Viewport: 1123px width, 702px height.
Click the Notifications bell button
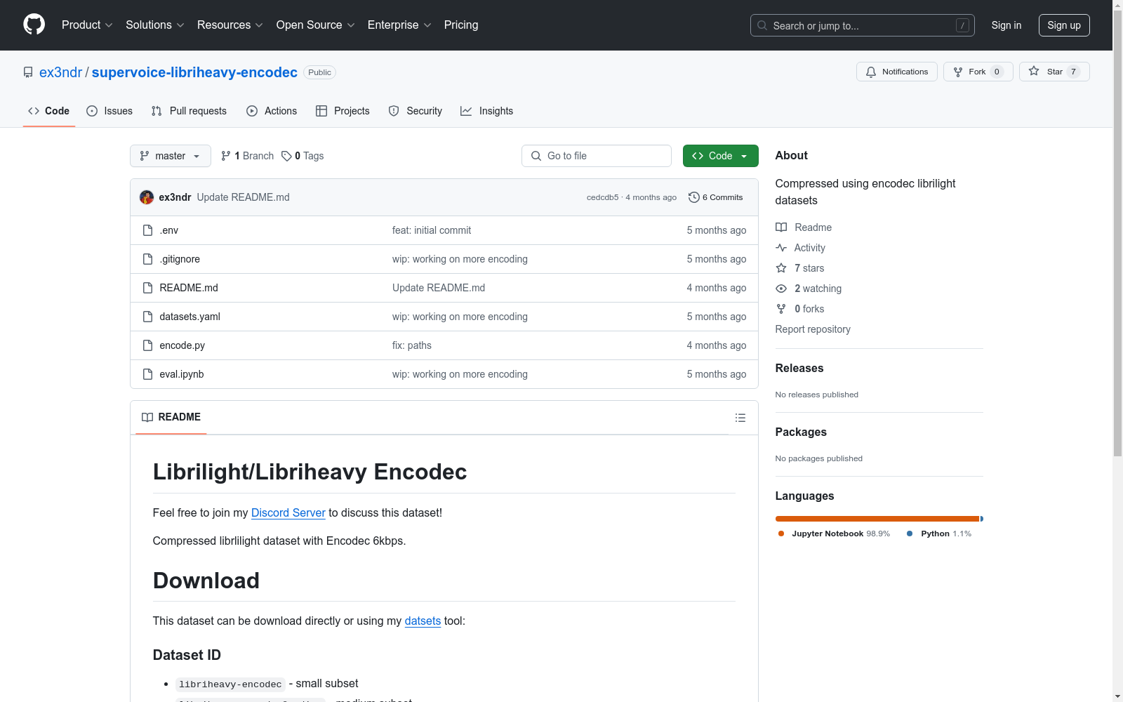coord(896,72)
